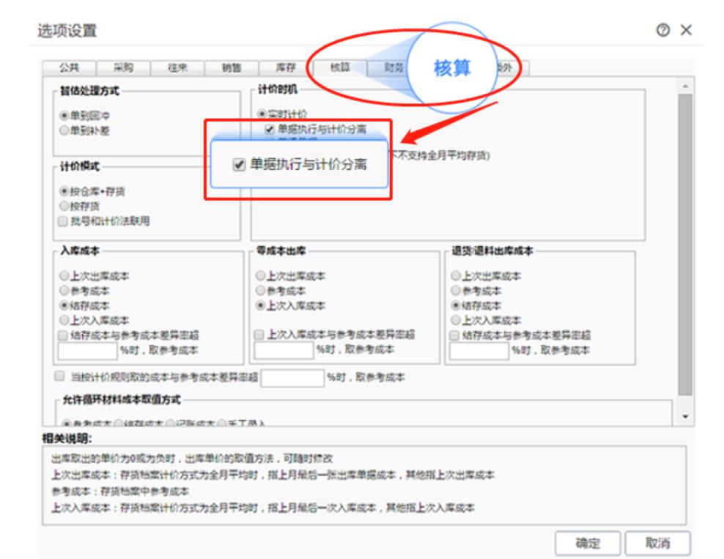Click the scrollbar down arrow
The image size is (724, 559).
click(684, 416)
